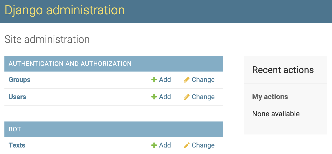Click the pencil icon in Groups row
This screenshot has height=154, width=332.
click(187, 80)
